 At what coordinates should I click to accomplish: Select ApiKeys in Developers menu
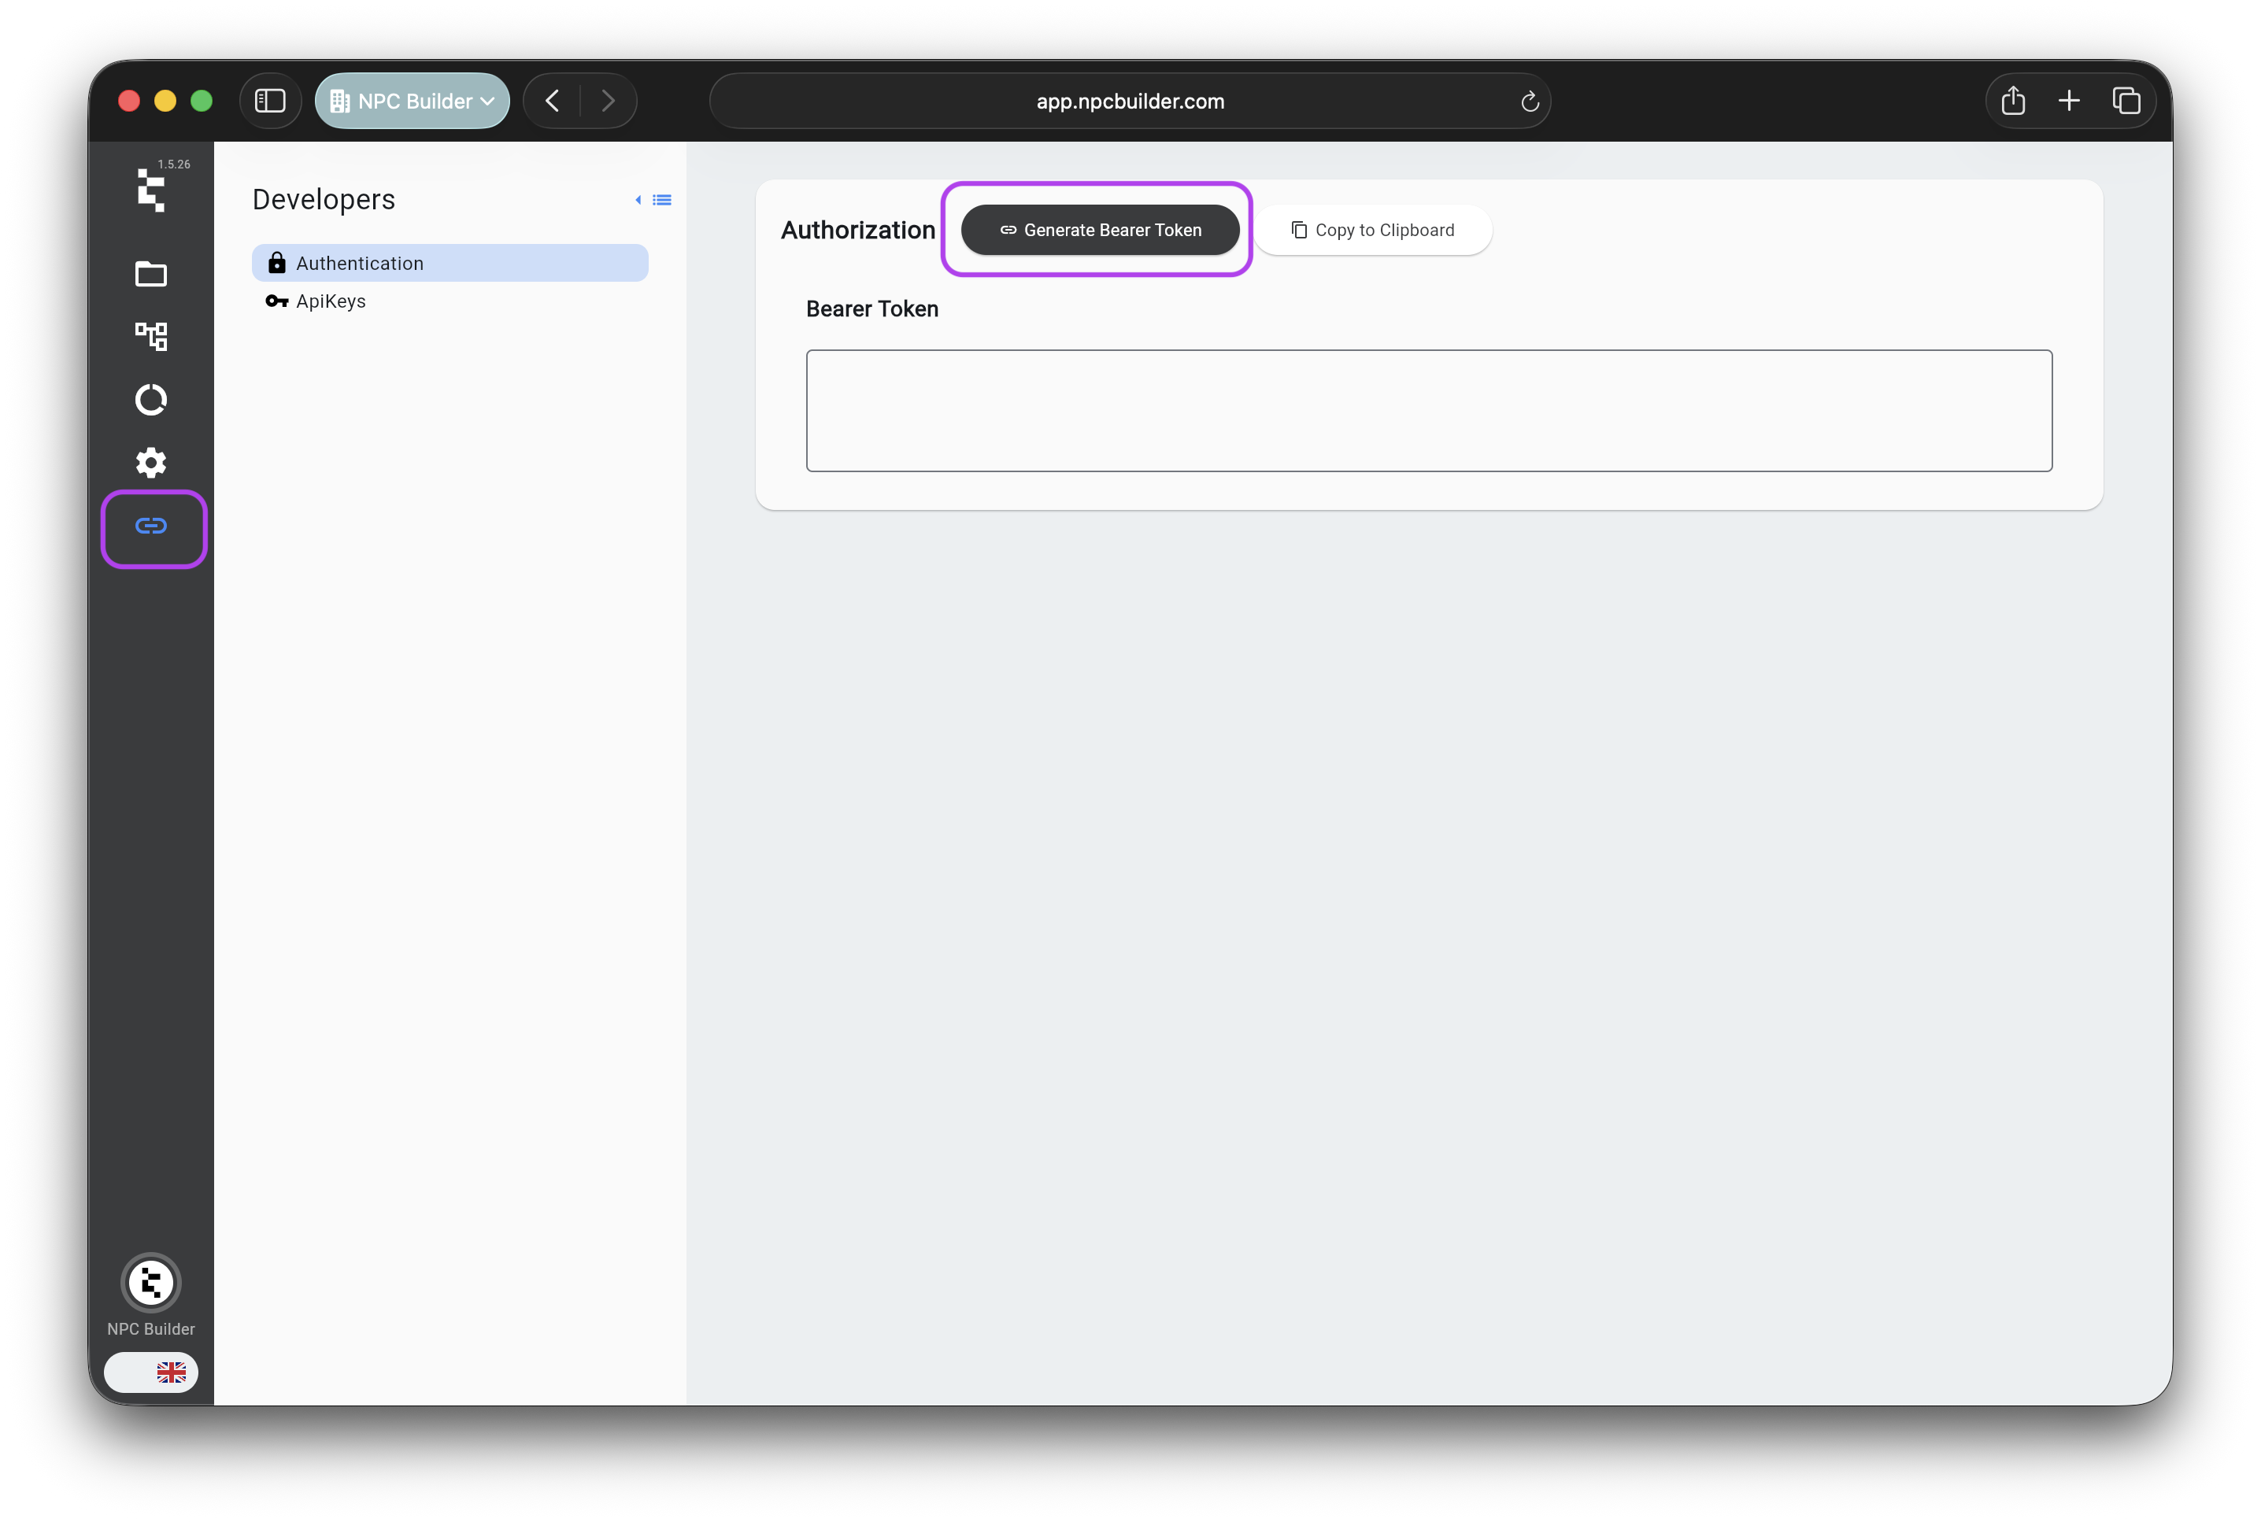click(x=331, y=301)
